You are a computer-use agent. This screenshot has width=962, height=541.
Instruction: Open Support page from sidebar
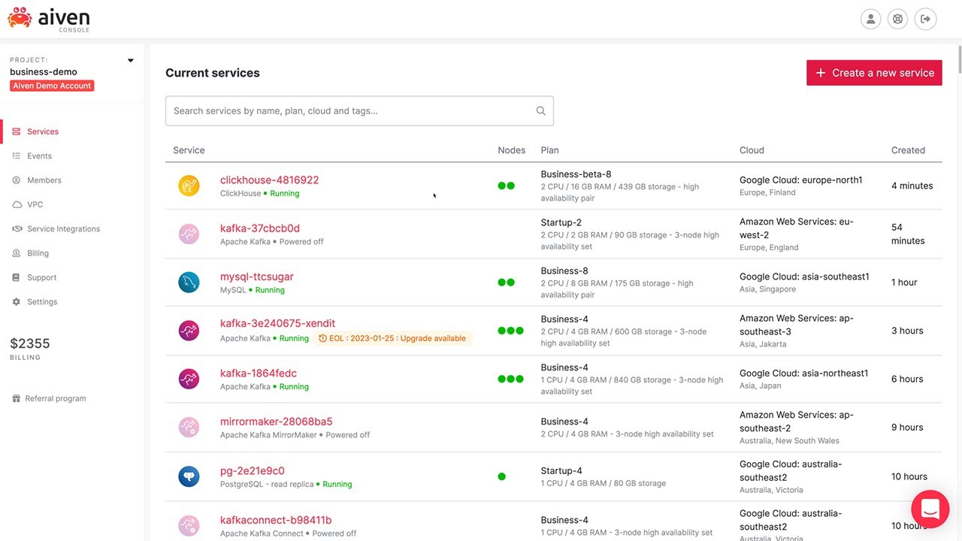41,277
